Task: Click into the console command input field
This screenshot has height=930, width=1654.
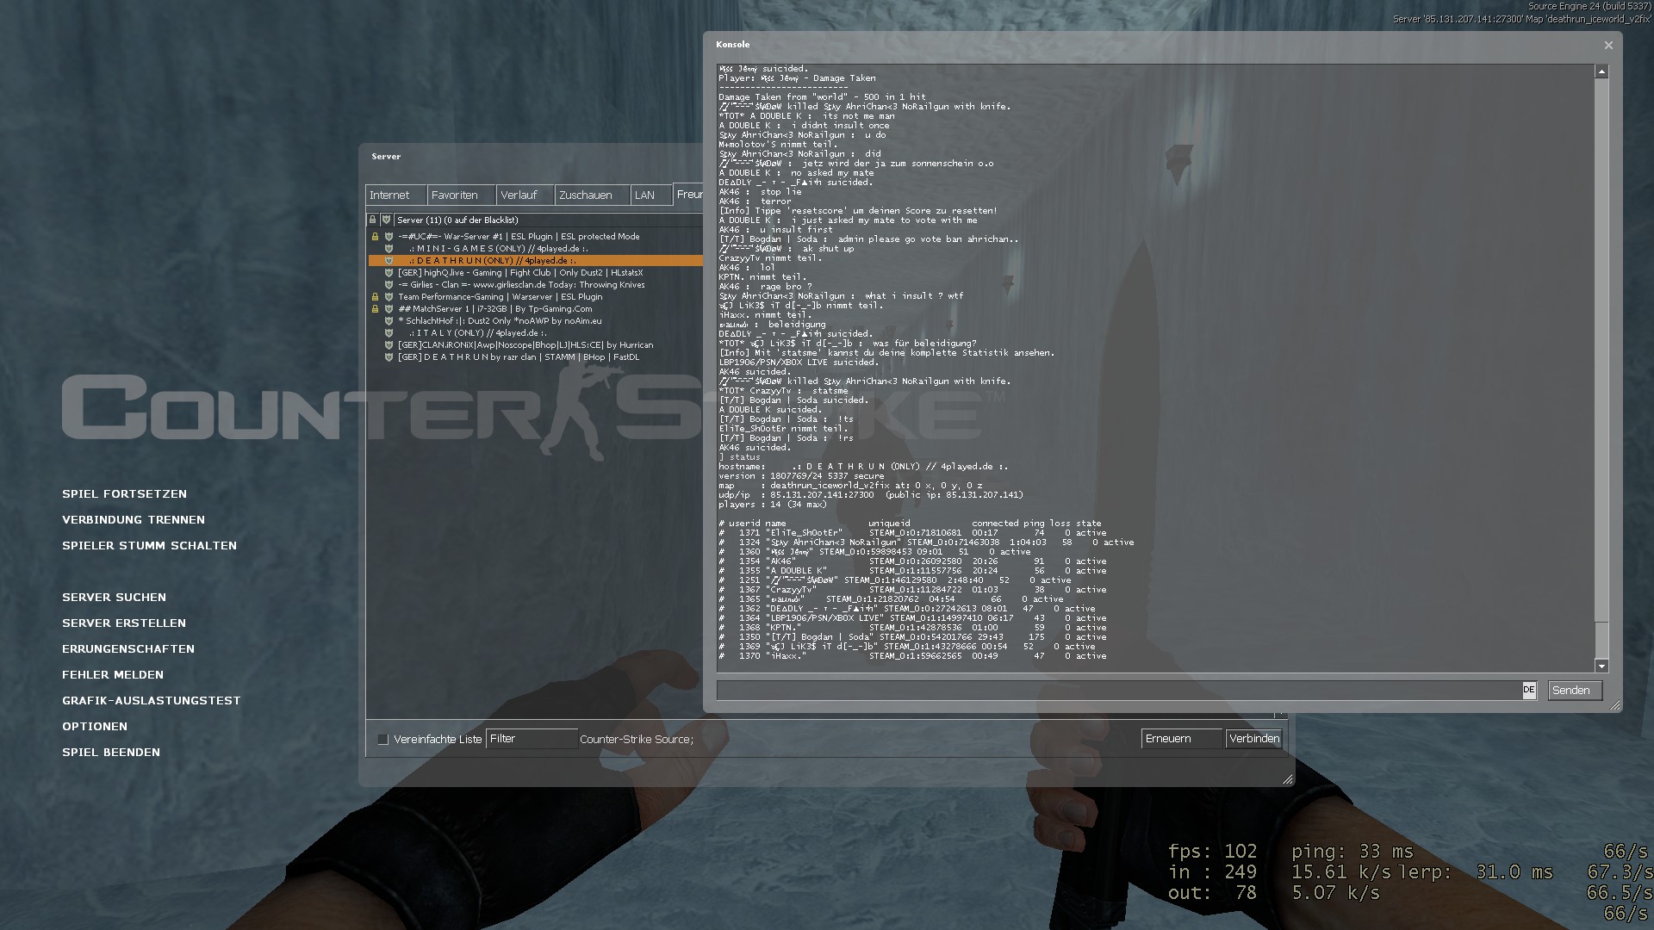Action: (1119, 691)
